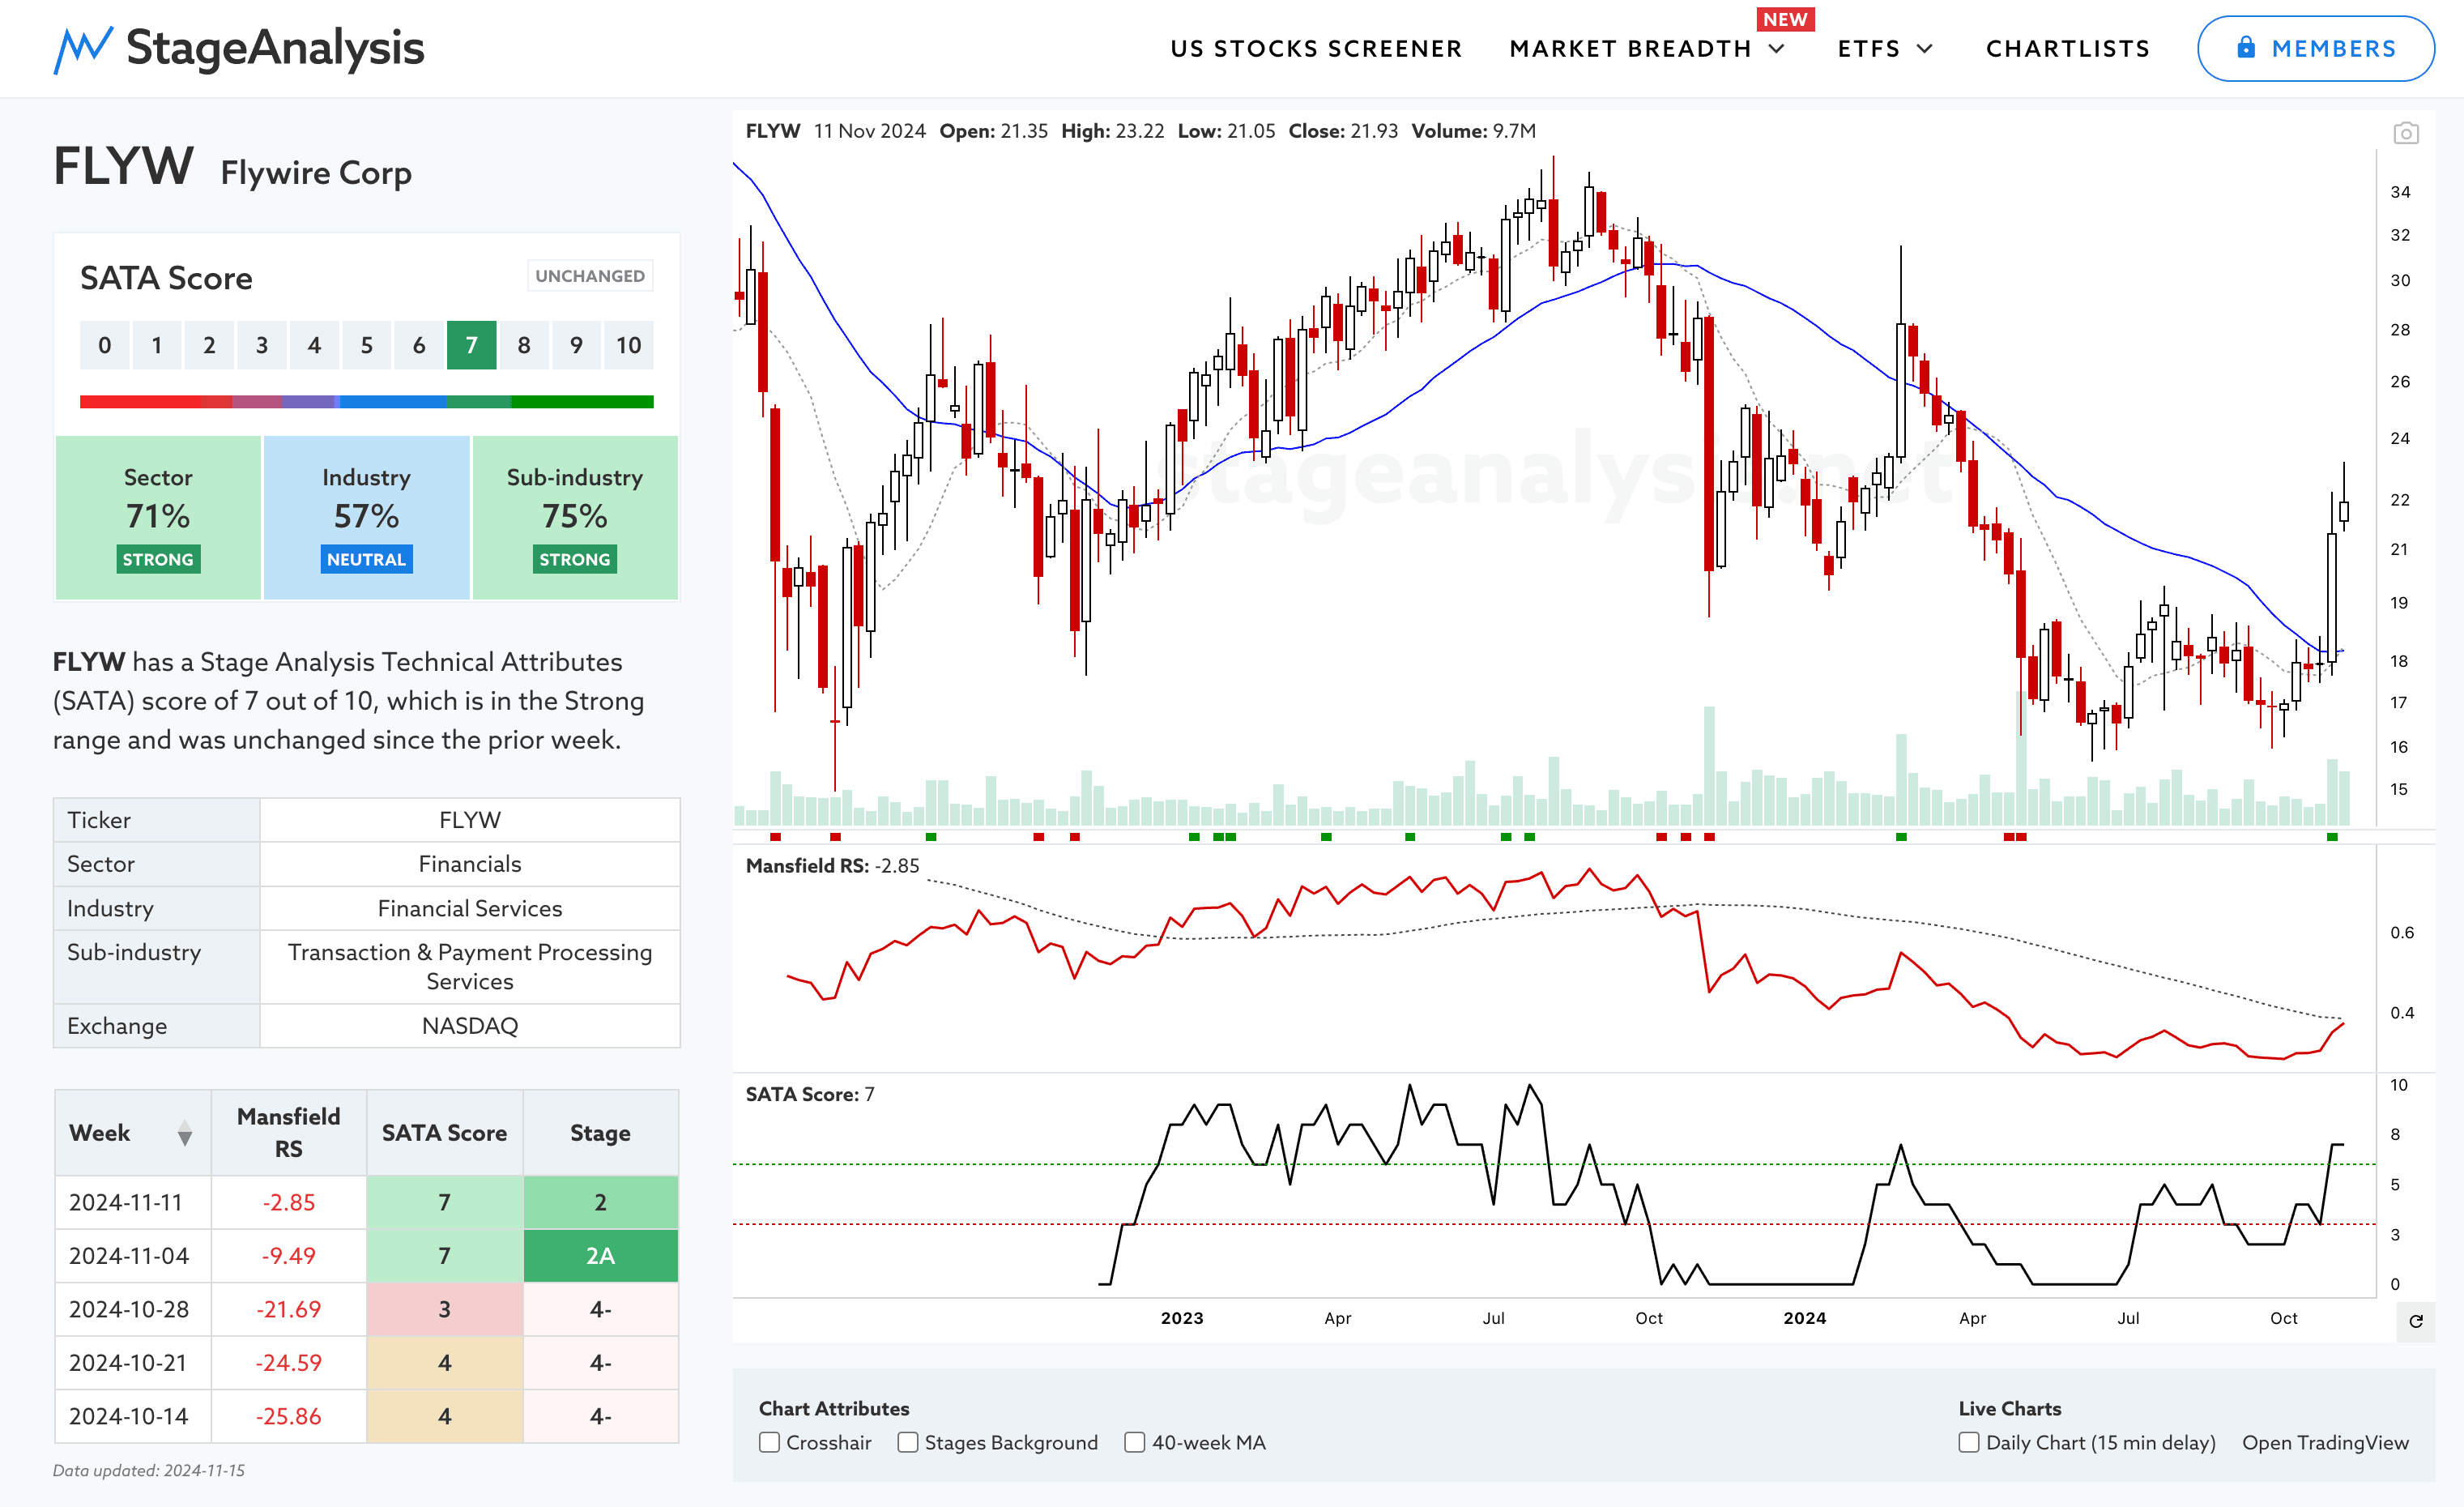Click the Data updated 2024-11-15 text
Screen dimensions: 2464x1507
149,1470
